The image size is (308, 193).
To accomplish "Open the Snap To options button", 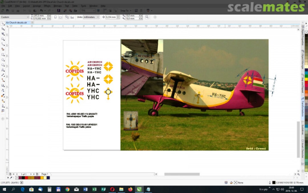I will [x=125, y=11].
